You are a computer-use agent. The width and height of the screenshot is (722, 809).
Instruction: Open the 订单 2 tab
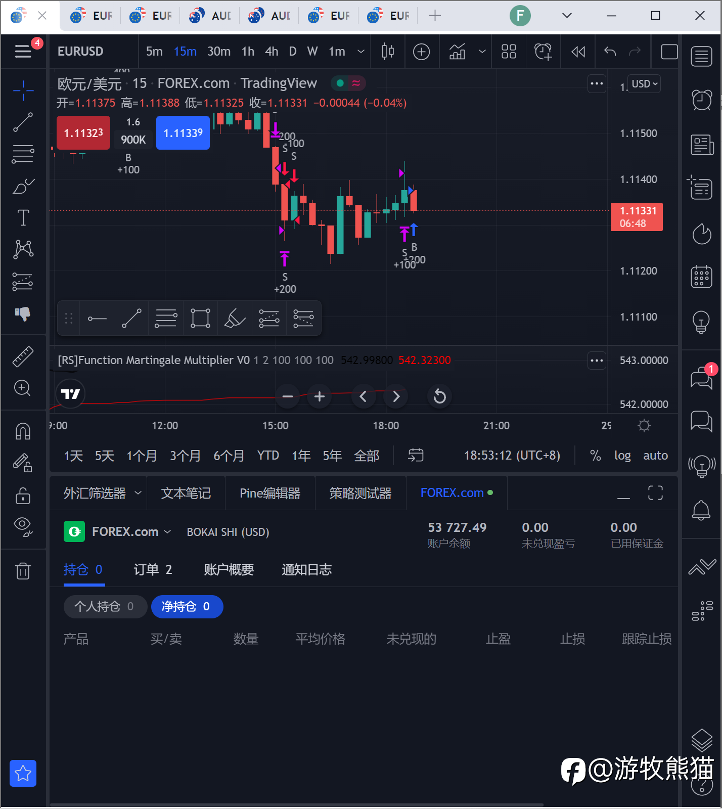pyautogui.click(x=153, y=570)
